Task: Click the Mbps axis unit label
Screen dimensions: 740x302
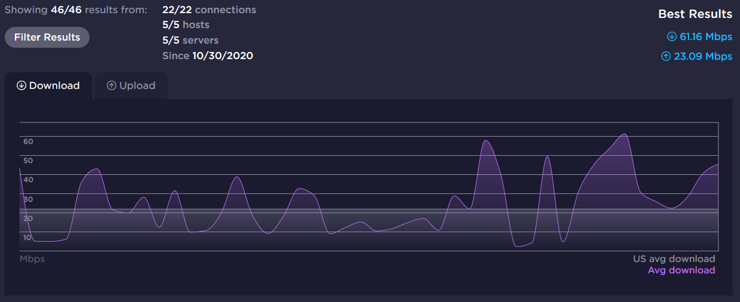Action: pyautogui.click(x=32, y=259)
